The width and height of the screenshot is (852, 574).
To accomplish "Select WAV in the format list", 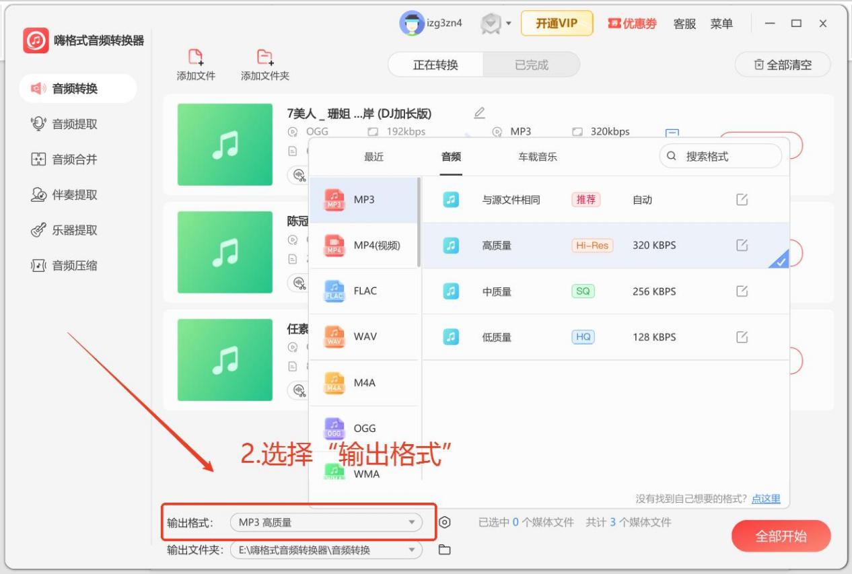I will 364,336.
